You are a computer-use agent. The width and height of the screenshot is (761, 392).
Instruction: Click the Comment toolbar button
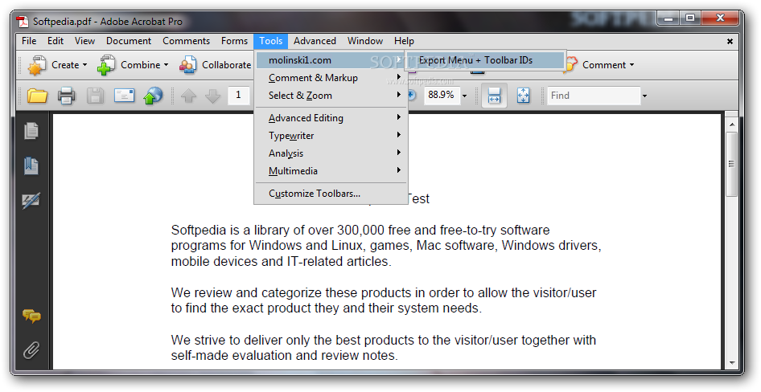[x=600, y=65]
